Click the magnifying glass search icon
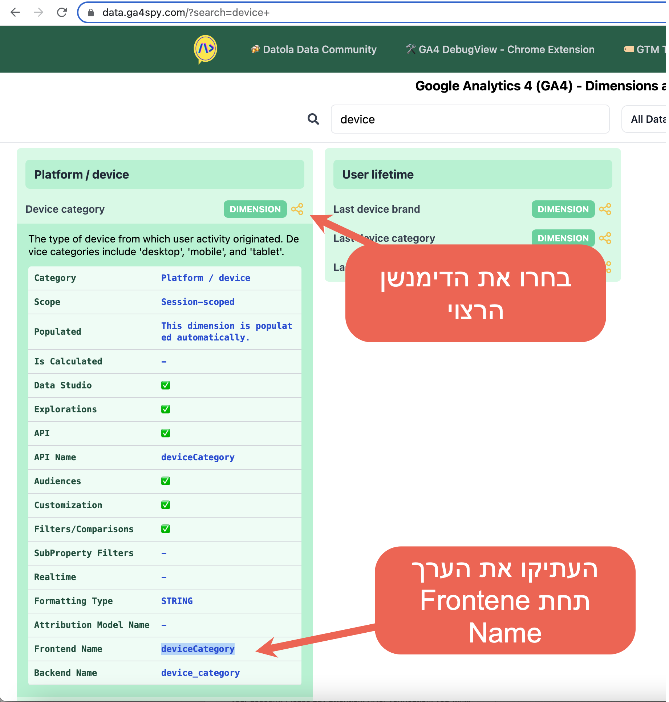Viewport: 669px width, 702px height. pos(313,119)
